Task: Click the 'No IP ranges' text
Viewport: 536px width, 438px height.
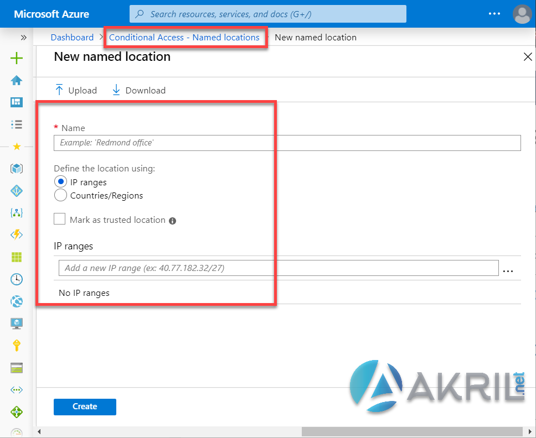Action: pos(84,293)
